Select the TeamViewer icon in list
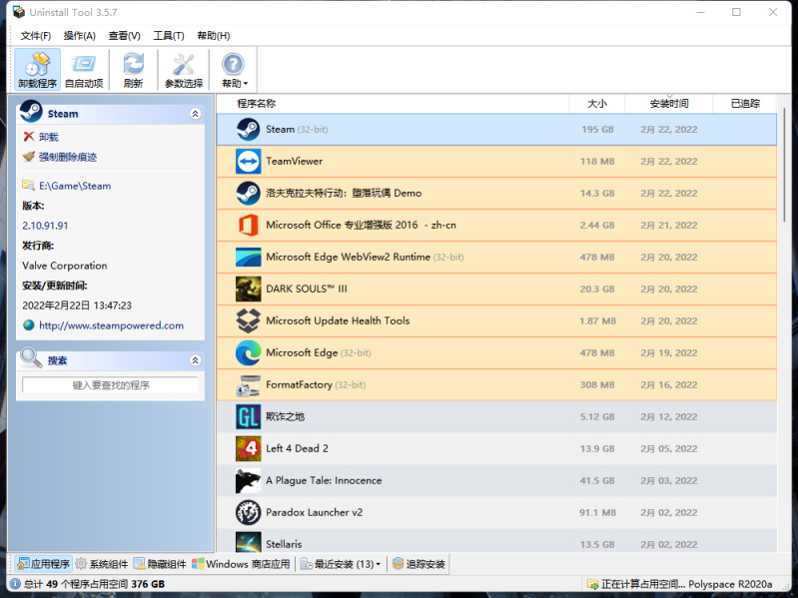The width and height of the screenshot is (798, 598). [249, 161]
